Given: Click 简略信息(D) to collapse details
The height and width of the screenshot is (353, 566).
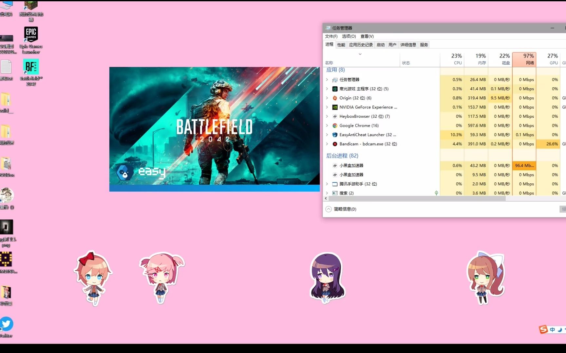Looking at the screenshot, I should click(x=341, y=209).
